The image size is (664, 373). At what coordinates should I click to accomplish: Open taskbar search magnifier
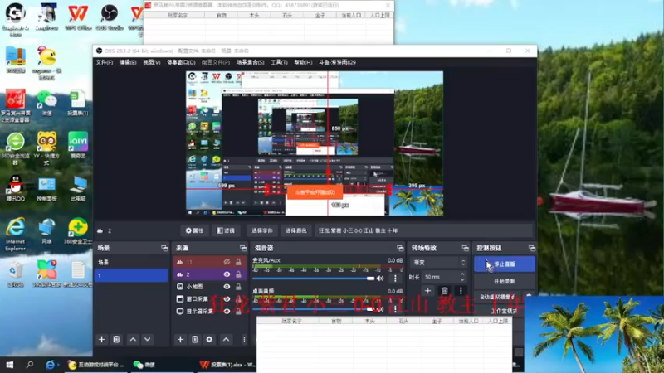click(30, 365)
